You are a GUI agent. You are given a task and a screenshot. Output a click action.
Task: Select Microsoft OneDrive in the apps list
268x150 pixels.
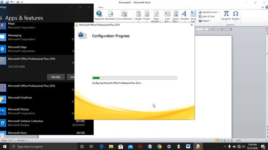[37, 100]
